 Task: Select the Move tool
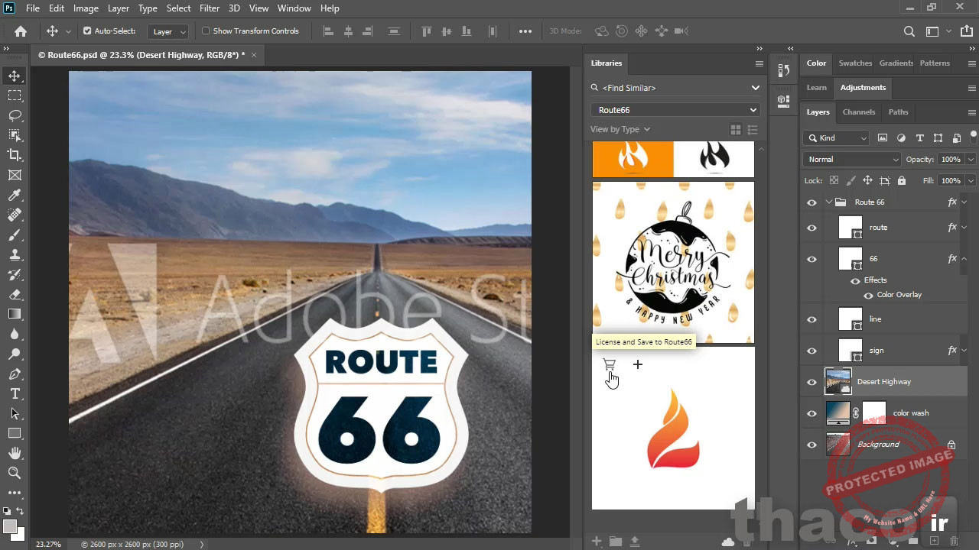click(15, 76)
